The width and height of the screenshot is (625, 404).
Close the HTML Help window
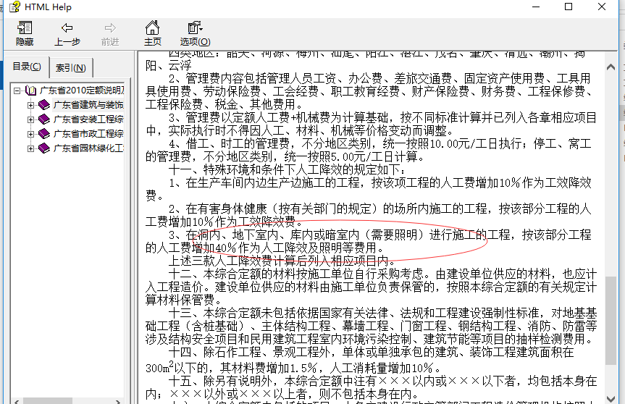602,7
